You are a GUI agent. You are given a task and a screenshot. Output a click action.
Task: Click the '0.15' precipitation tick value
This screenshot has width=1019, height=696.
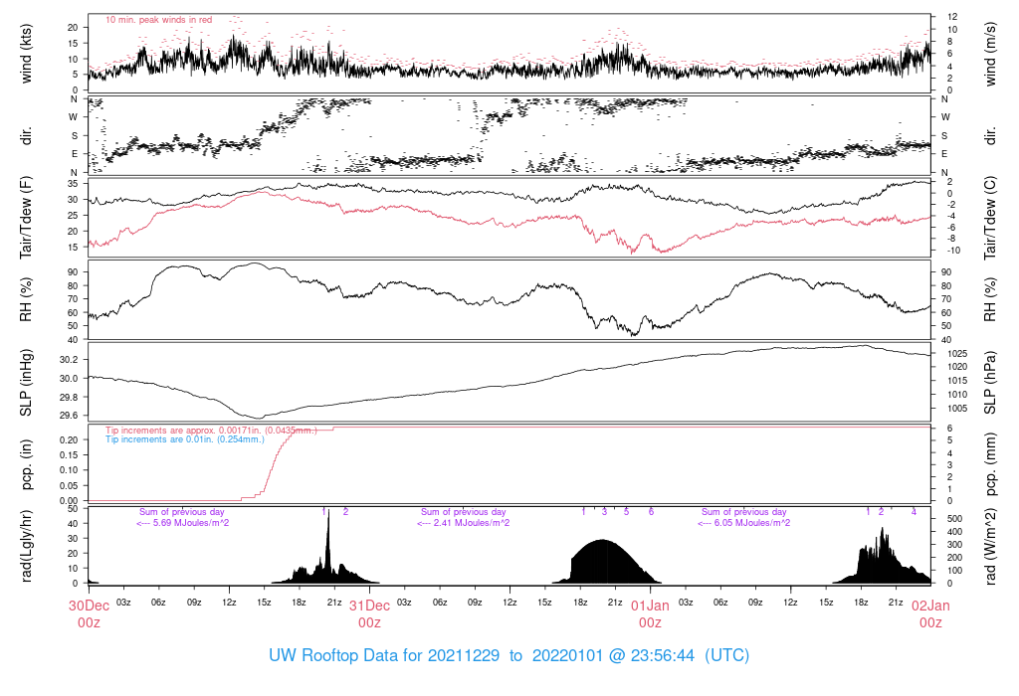69,455
